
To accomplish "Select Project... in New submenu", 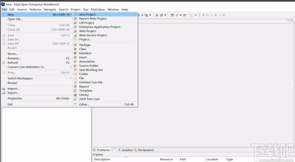I will click(x=105, y=39).
